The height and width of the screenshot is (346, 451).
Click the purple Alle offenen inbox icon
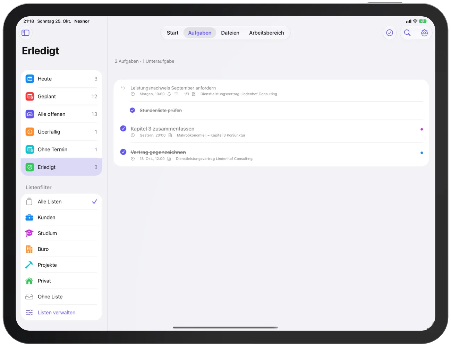click(30, 114)
